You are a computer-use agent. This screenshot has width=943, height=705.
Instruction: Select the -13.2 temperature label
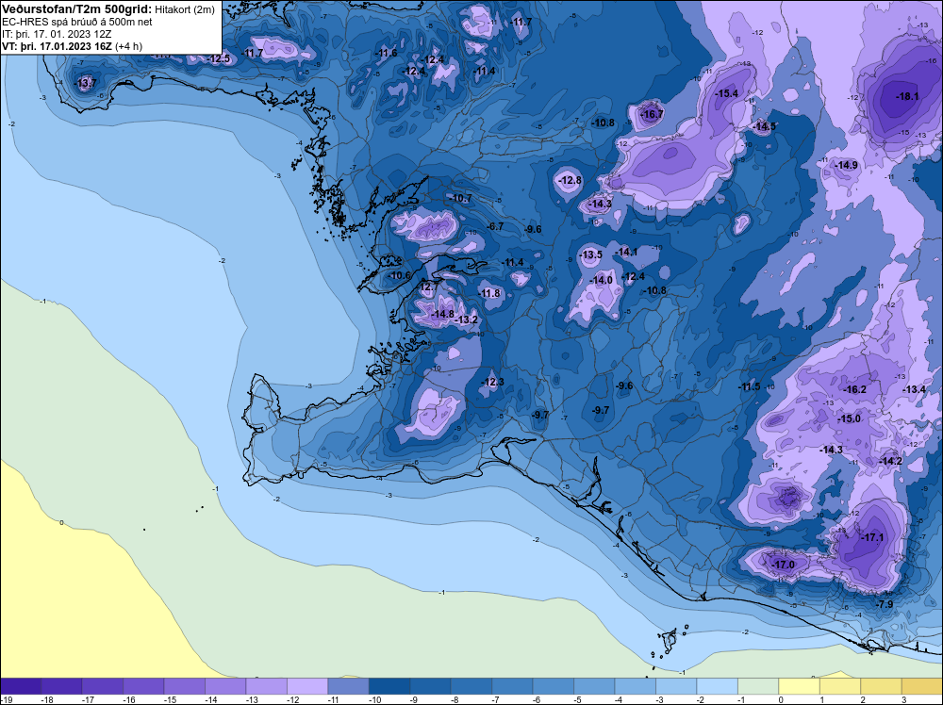[466, 320]
